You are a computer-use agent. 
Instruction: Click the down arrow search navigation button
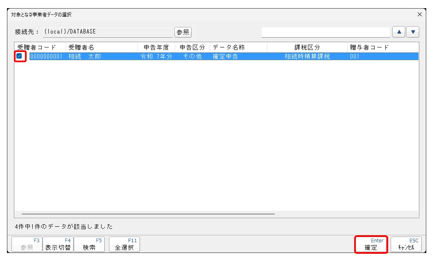413,32
